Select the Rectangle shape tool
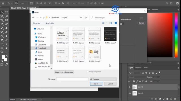 click(x=2, y=48)
